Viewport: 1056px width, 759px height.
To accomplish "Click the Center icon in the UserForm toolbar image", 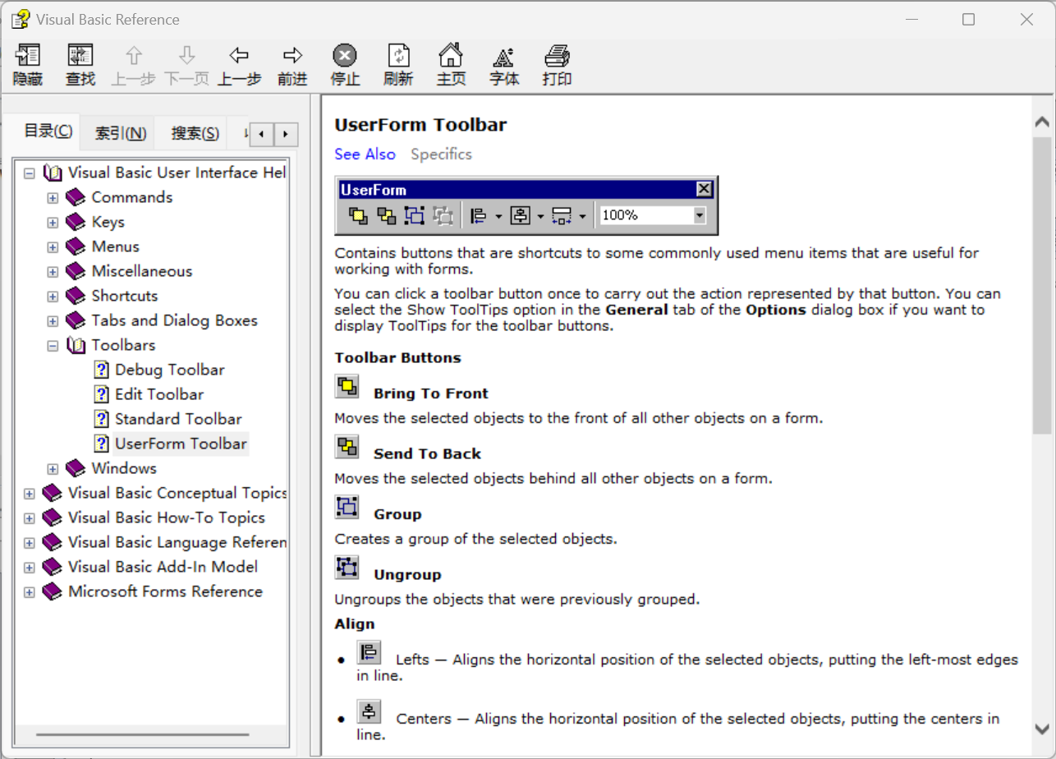I will (521, 216).
